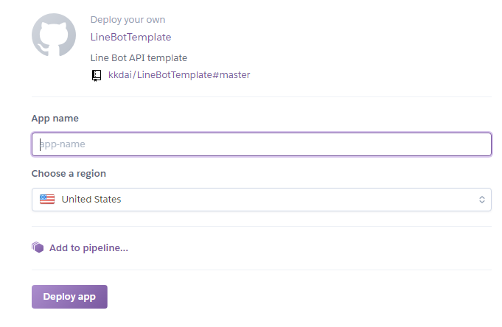Open the Choose a region dropdown
502x327 pixels.
tap(261, 200)
